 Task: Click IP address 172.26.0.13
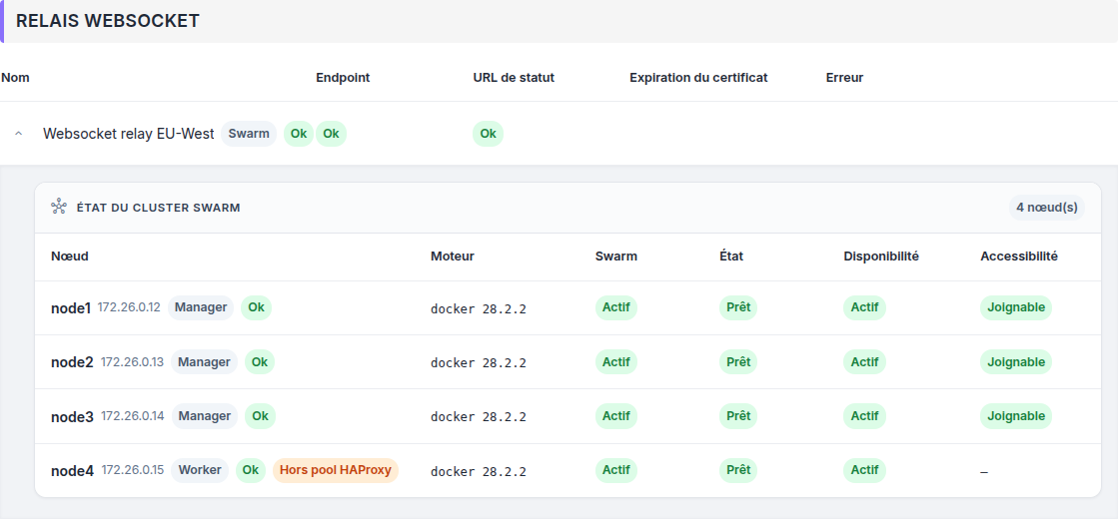click(x=132, y=362)
